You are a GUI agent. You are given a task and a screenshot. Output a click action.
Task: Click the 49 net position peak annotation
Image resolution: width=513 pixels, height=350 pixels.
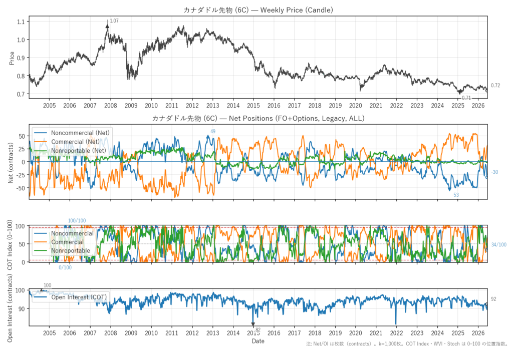[x=213, y=132]
